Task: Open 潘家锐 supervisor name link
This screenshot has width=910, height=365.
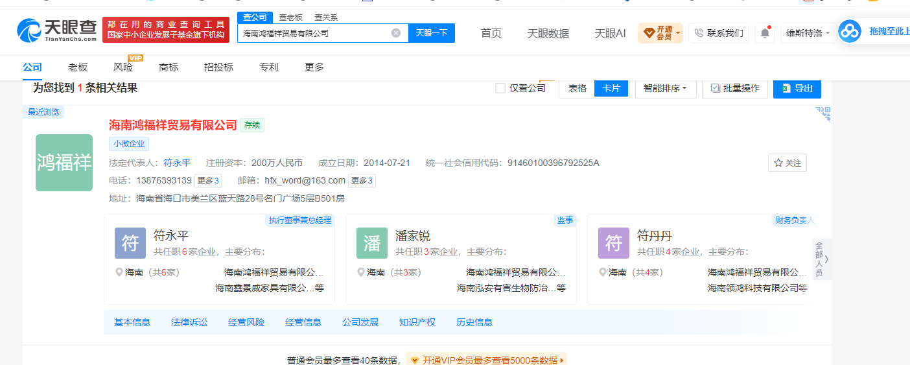Action: click(413, 236)
